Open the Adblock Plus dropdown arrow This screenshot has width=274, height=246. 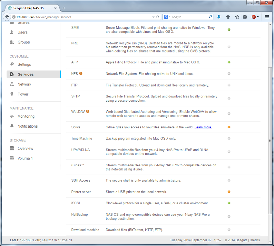click(258, 17)
